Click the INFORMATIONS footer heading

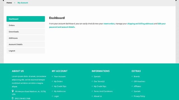(x=101, y=71)
